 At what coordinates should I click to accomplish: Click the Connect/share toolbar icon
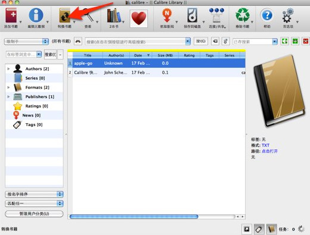pyautogui.click(x=216, y=15)
